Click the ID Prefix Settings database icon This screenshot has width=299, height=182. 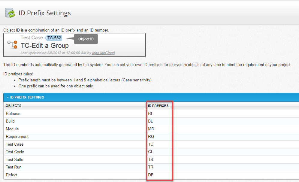pos(10,13)
